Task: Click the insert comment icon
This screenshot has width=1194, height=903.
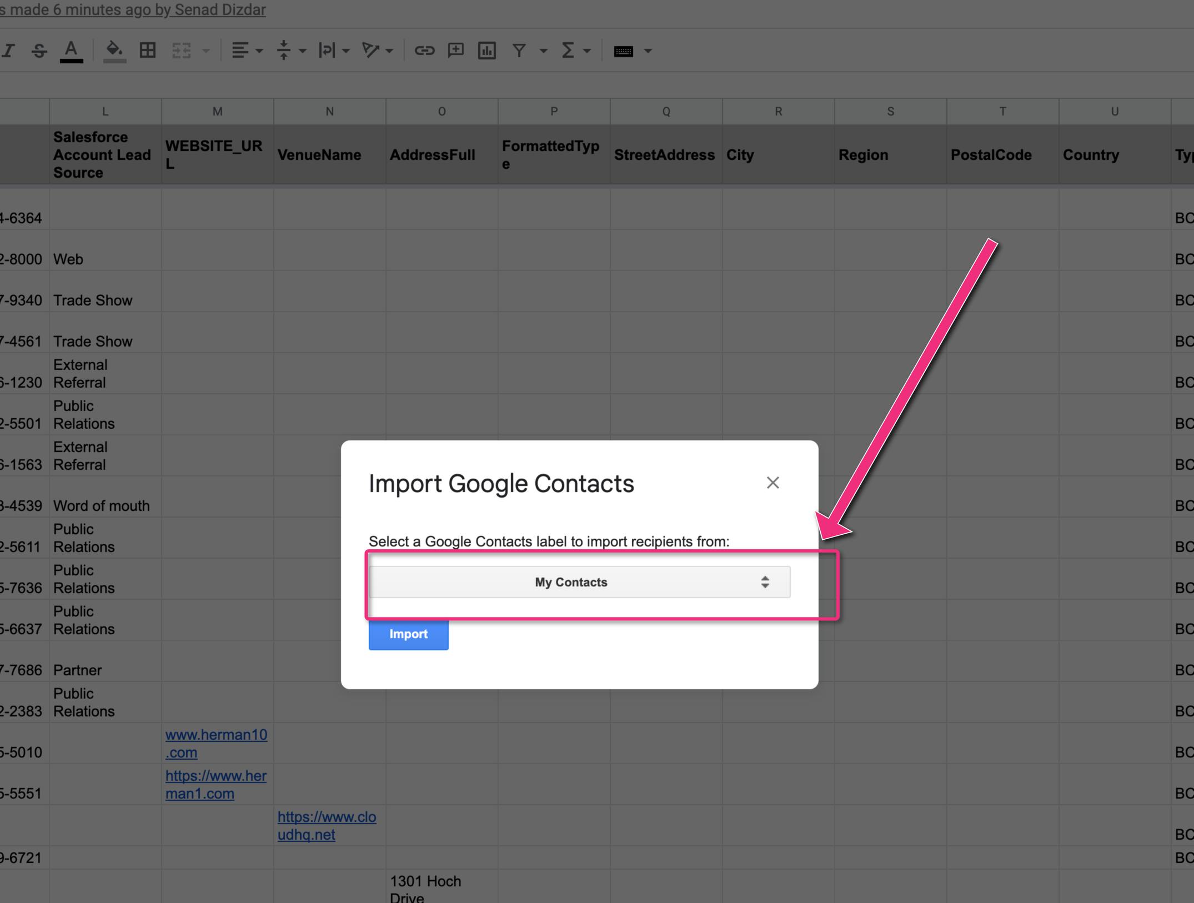Action: pos(456,51)
